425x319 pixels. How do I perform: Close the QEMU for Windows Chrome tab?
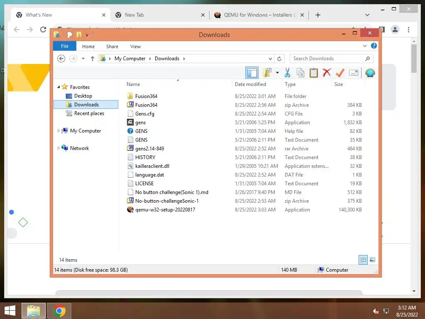point(302,15)
